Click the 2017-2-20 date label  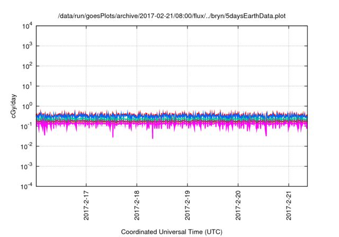[238, 205]
